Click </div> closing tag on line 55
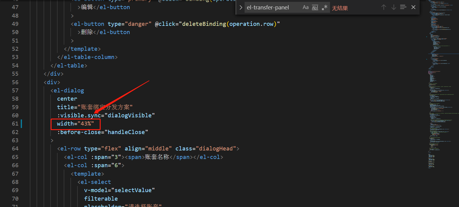459x207 pixels. tap(54, 74)
